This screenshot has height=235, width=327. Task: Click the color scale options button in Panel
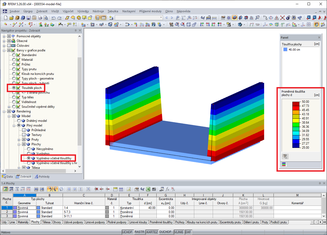(x=285, y=156)
